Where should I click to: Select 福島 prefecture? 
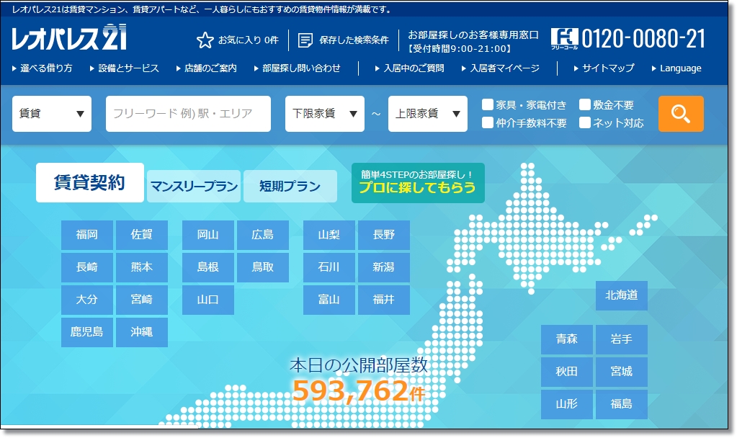622,404
